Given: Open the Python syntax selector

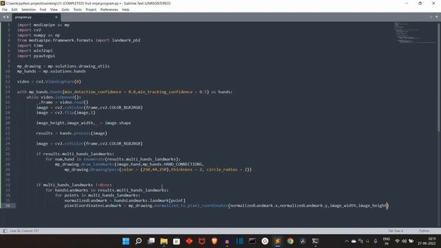Looking at the screenshot, I should tap(424, 231).
